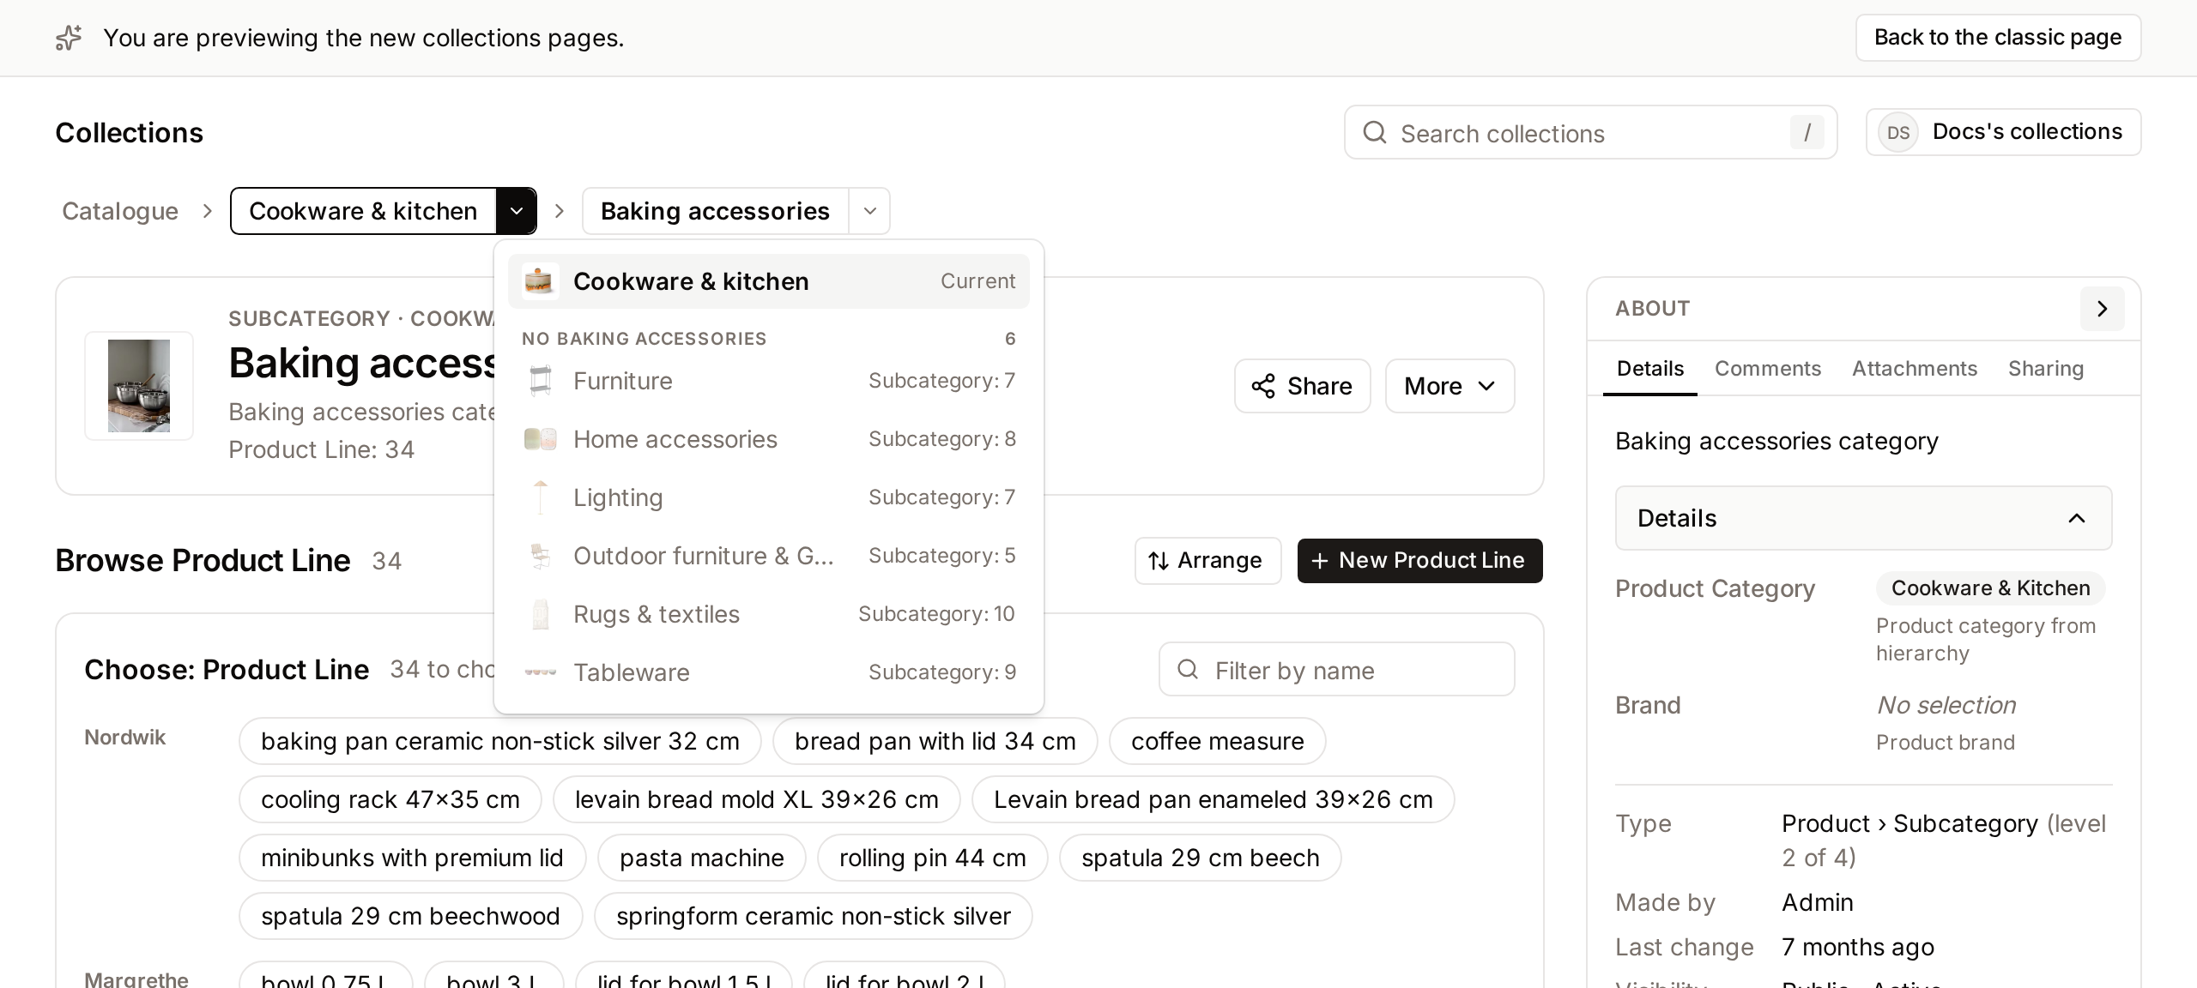Click the Furniture item icon

540,381
